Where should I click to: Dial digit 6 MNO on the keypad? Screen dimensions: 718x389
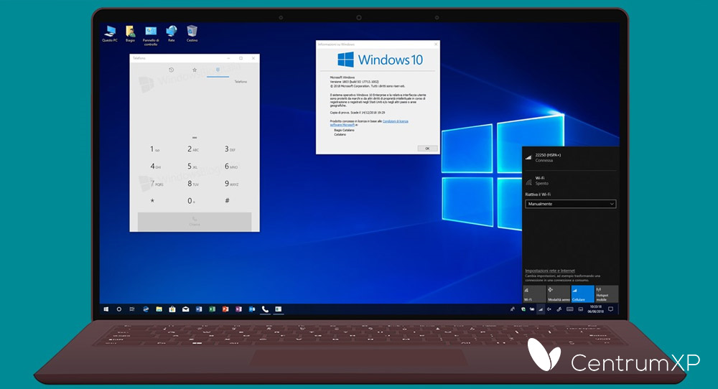pos(230,167)
